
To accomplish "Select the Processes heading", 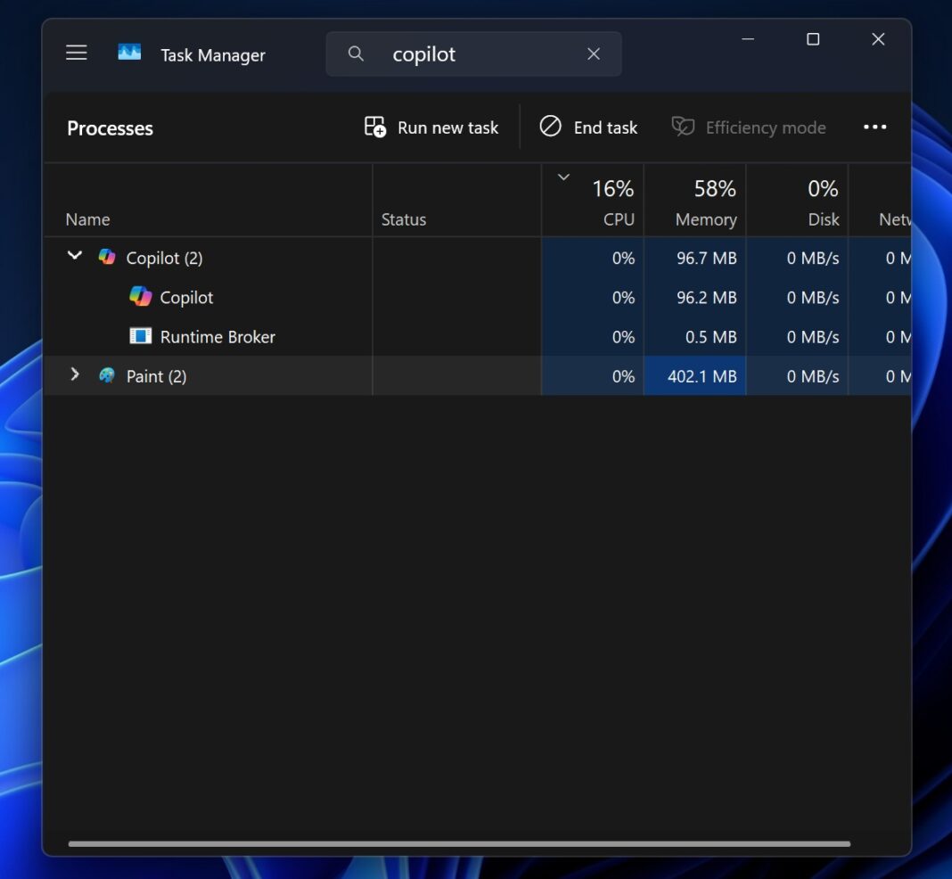I will coord(110,127).
